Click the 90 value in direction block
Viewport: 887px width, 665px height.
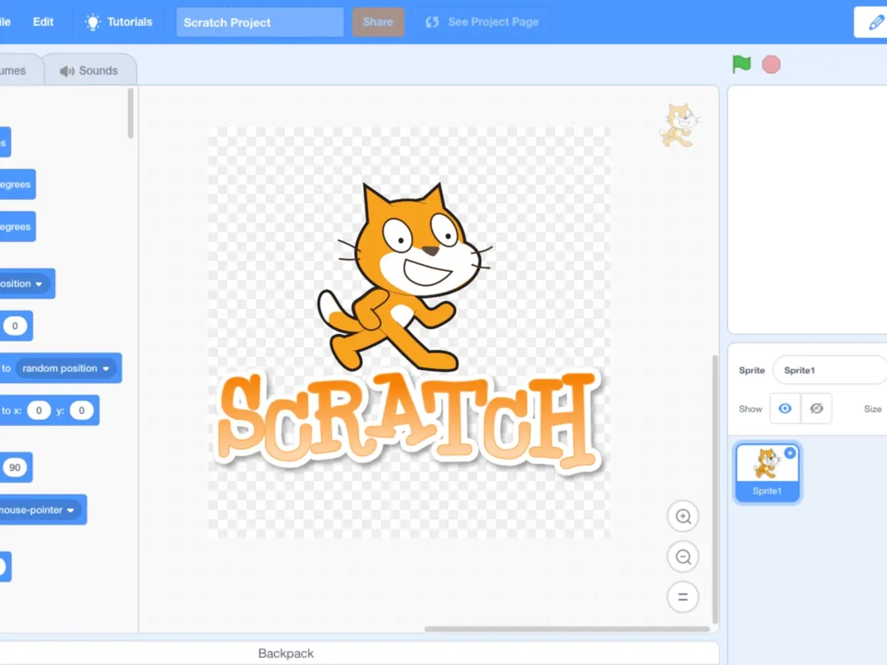(15, 468)
